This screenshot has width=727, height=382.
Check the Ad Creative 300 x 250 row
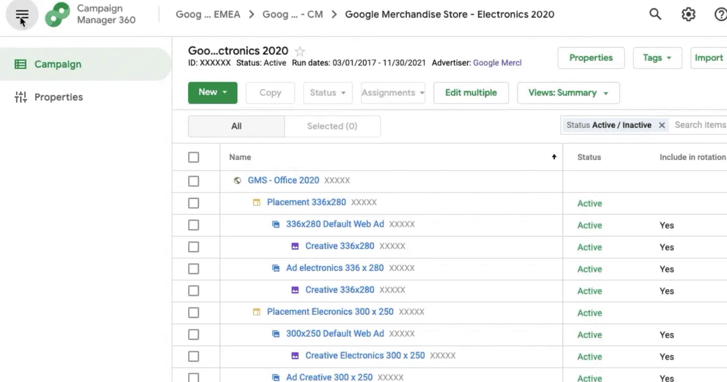[x=194, y=378]
